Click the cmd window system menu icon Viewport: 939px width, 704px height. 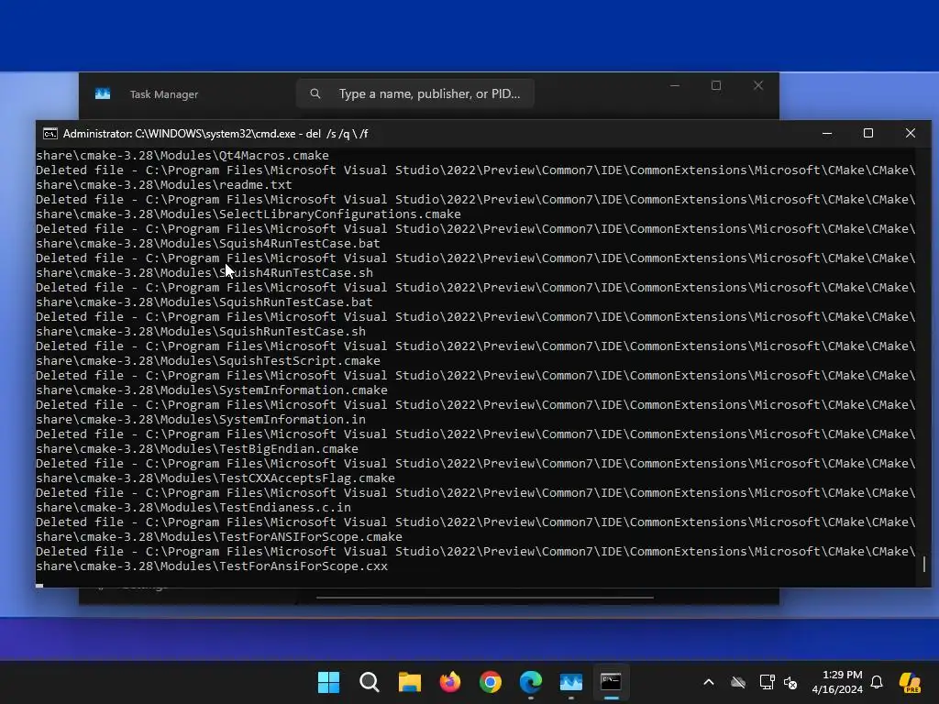50,134
